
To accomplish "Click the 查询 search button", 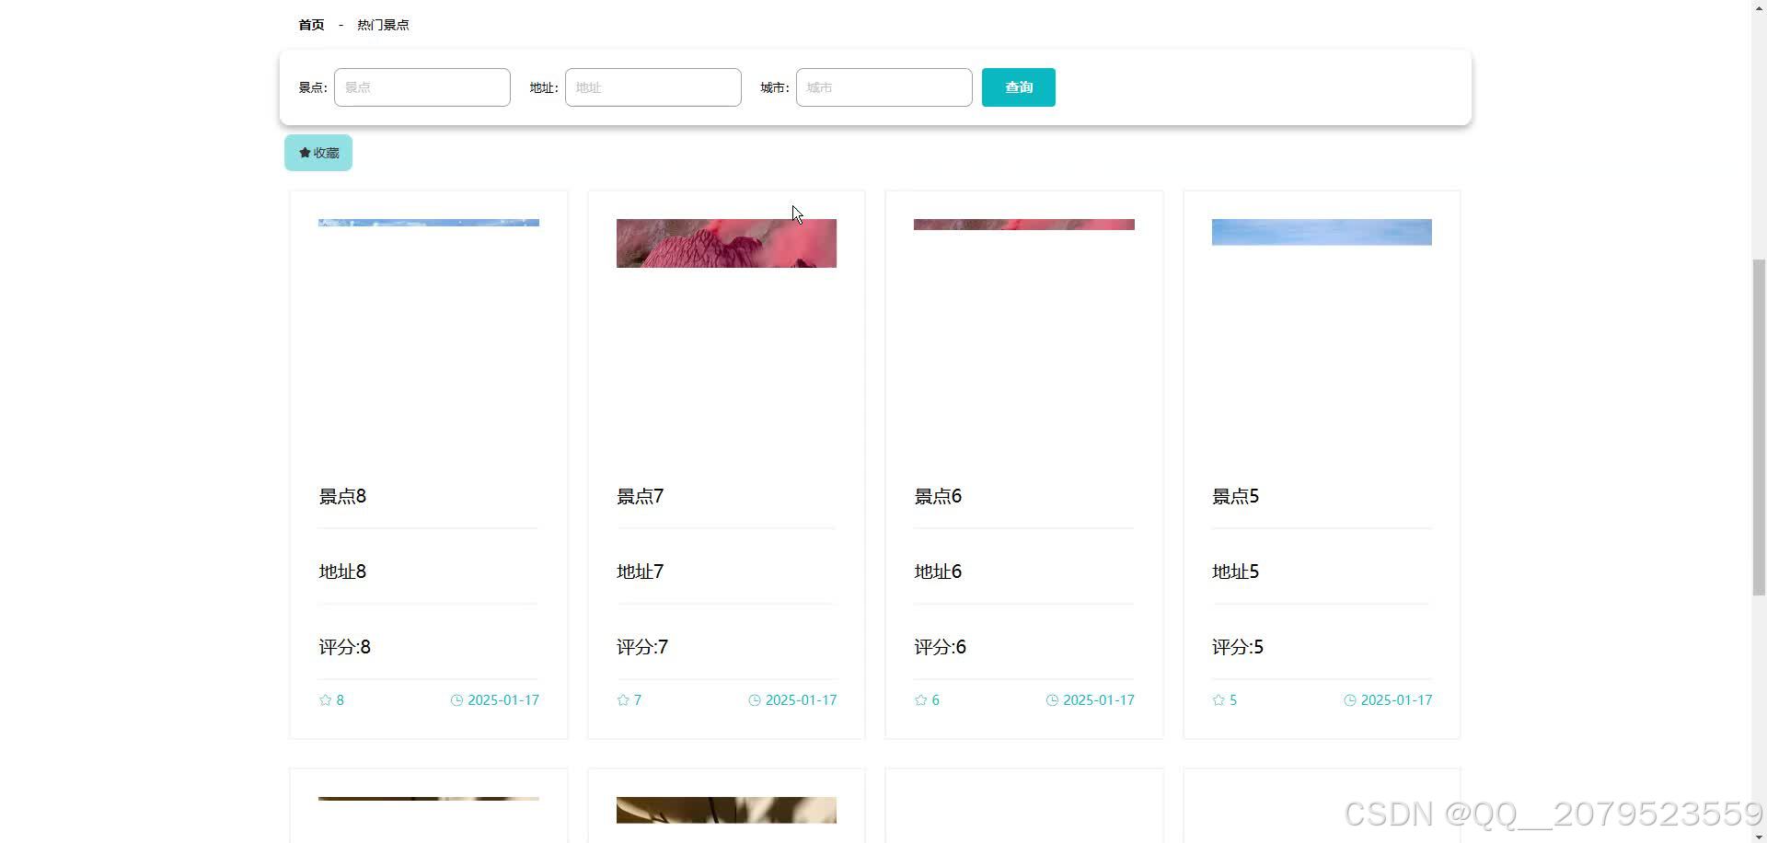I will pyautogui.click(x=1019, y=87).
